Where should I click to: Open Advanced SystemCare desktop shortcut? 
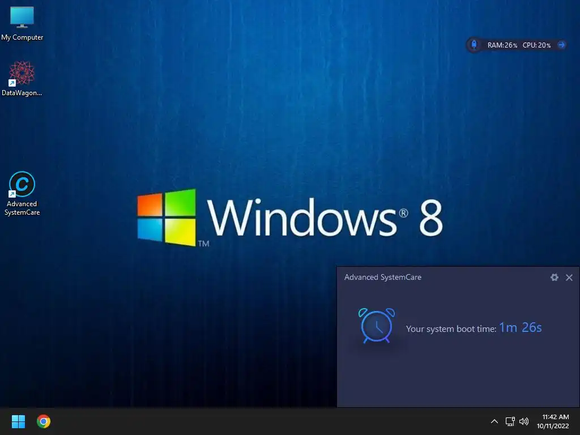[22, 194]
